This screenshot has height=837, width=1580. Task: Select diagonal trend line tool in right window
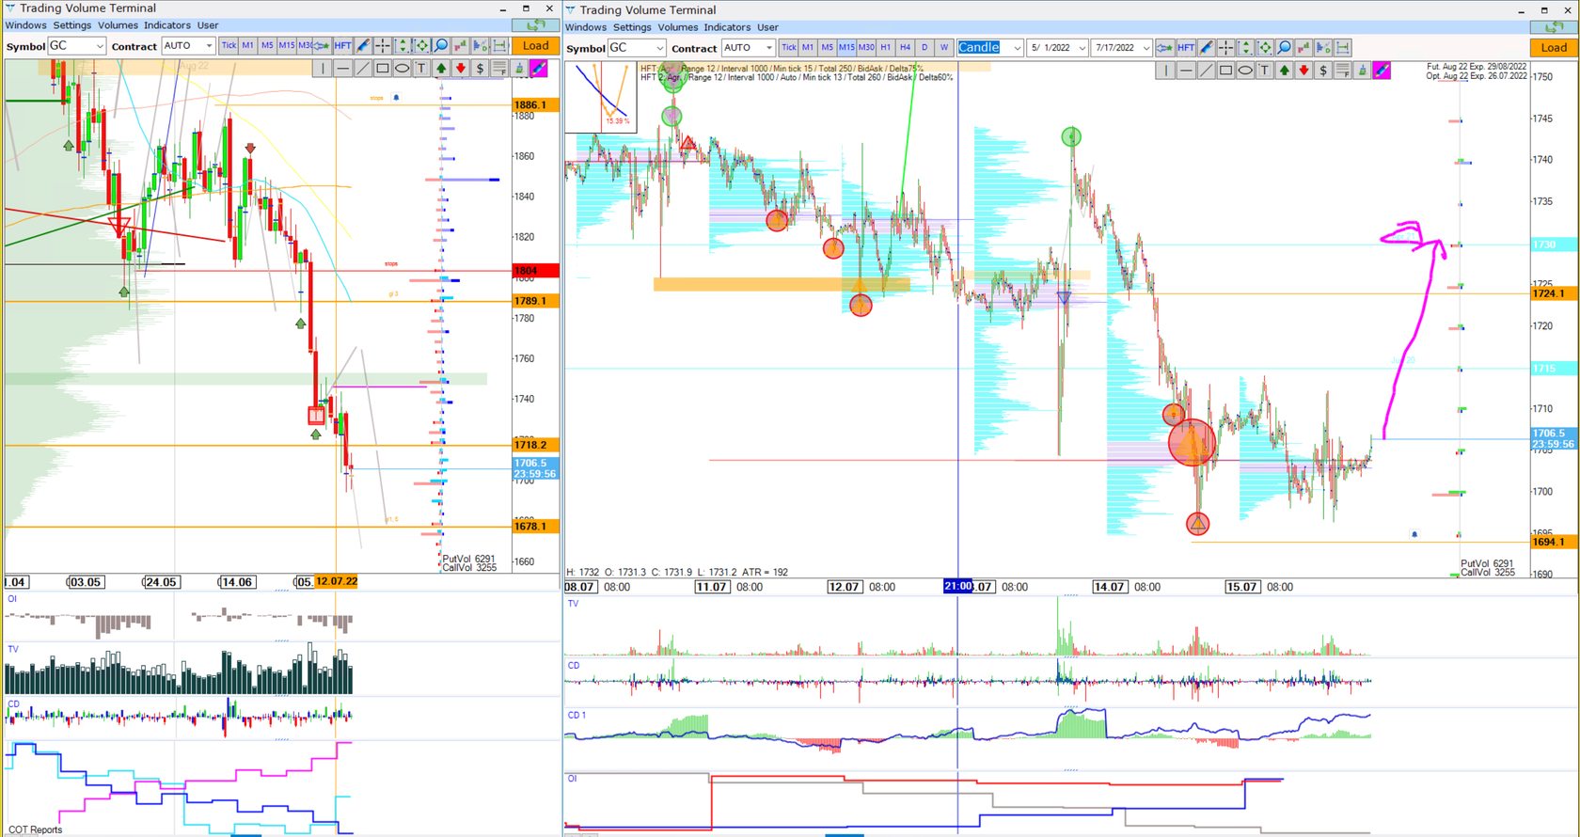pyautogui.click(x=1207, y=70)
